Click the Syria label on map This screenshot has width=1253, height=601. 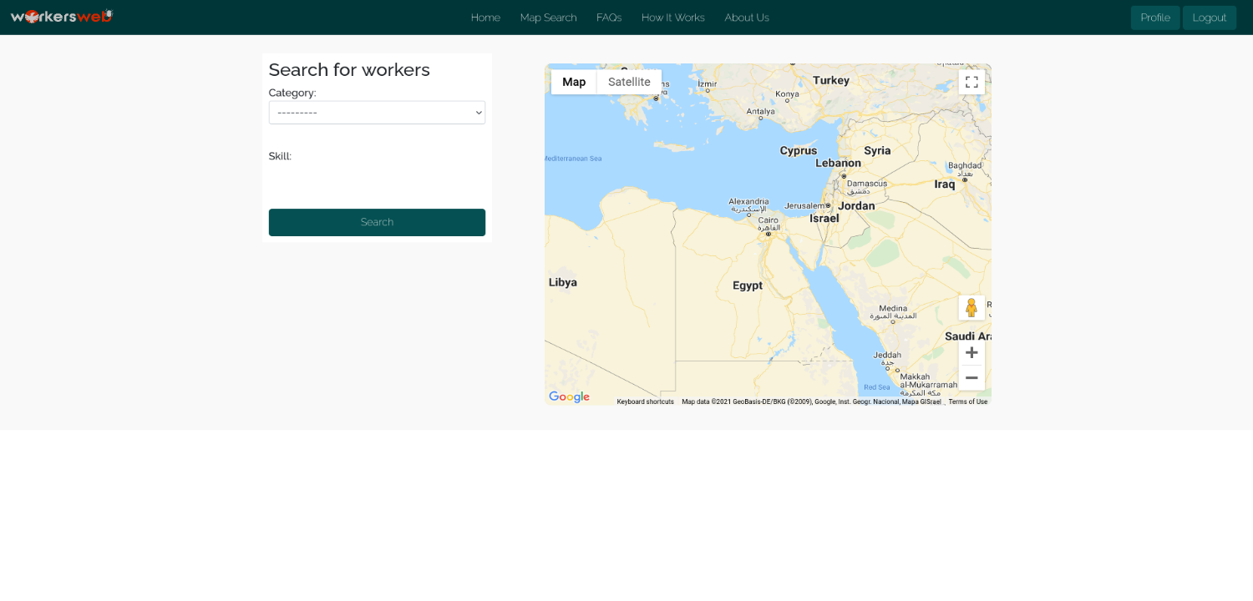(x=877, y=150)
